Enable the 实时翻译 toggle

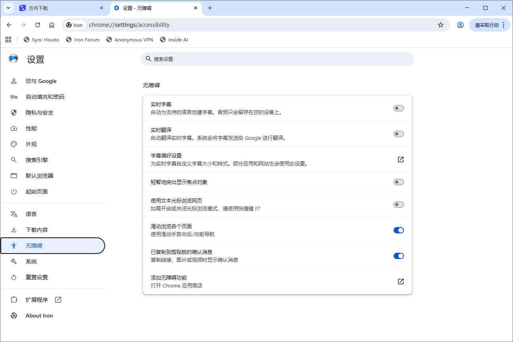point(398,133)
